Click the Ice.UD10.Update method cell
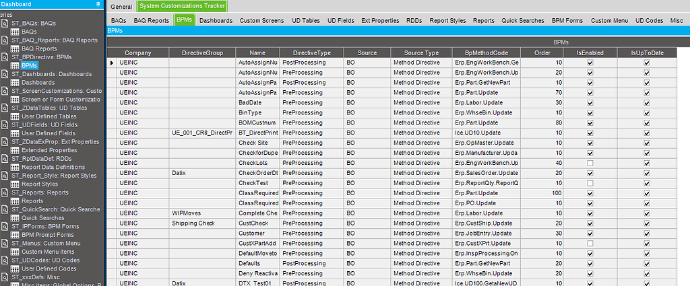Screen dimensions: 690x286 click(486, 133)
